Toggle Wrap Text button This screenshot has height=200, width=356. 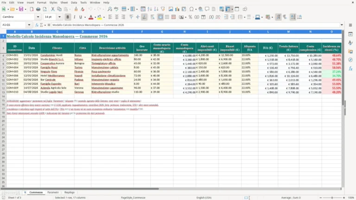pyautogui.click(x=153, y=17)
